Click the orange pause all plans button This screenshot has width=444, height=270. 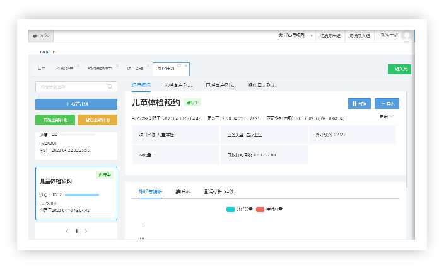pyautogui.click(x=97, y=120)
